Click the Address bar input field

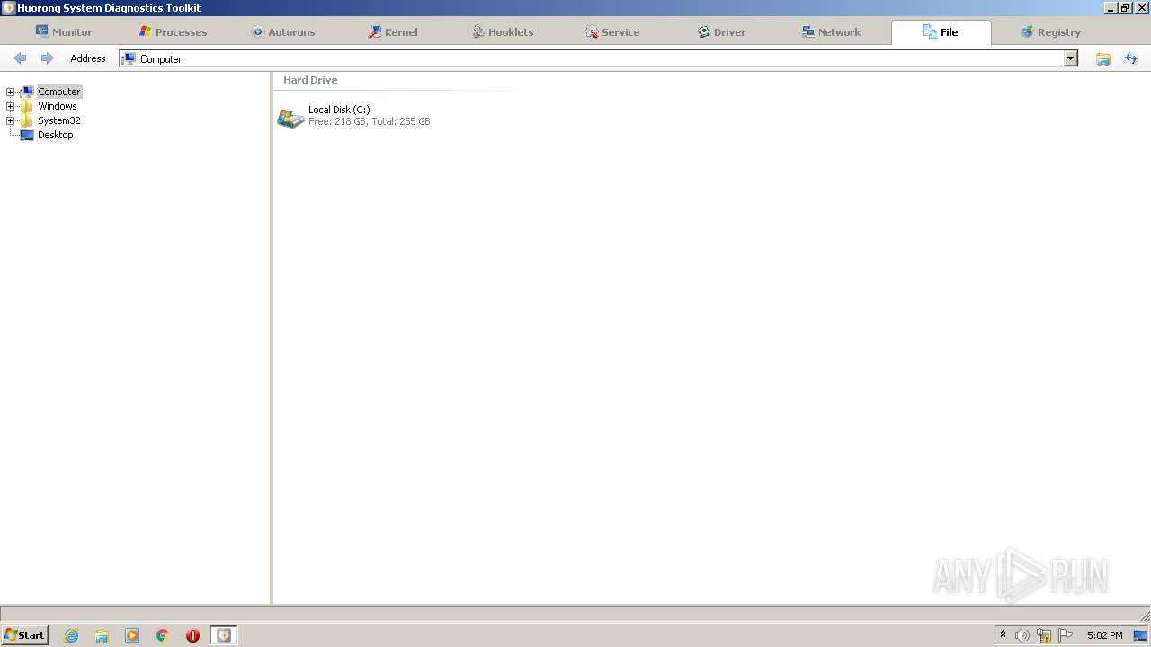592,58
